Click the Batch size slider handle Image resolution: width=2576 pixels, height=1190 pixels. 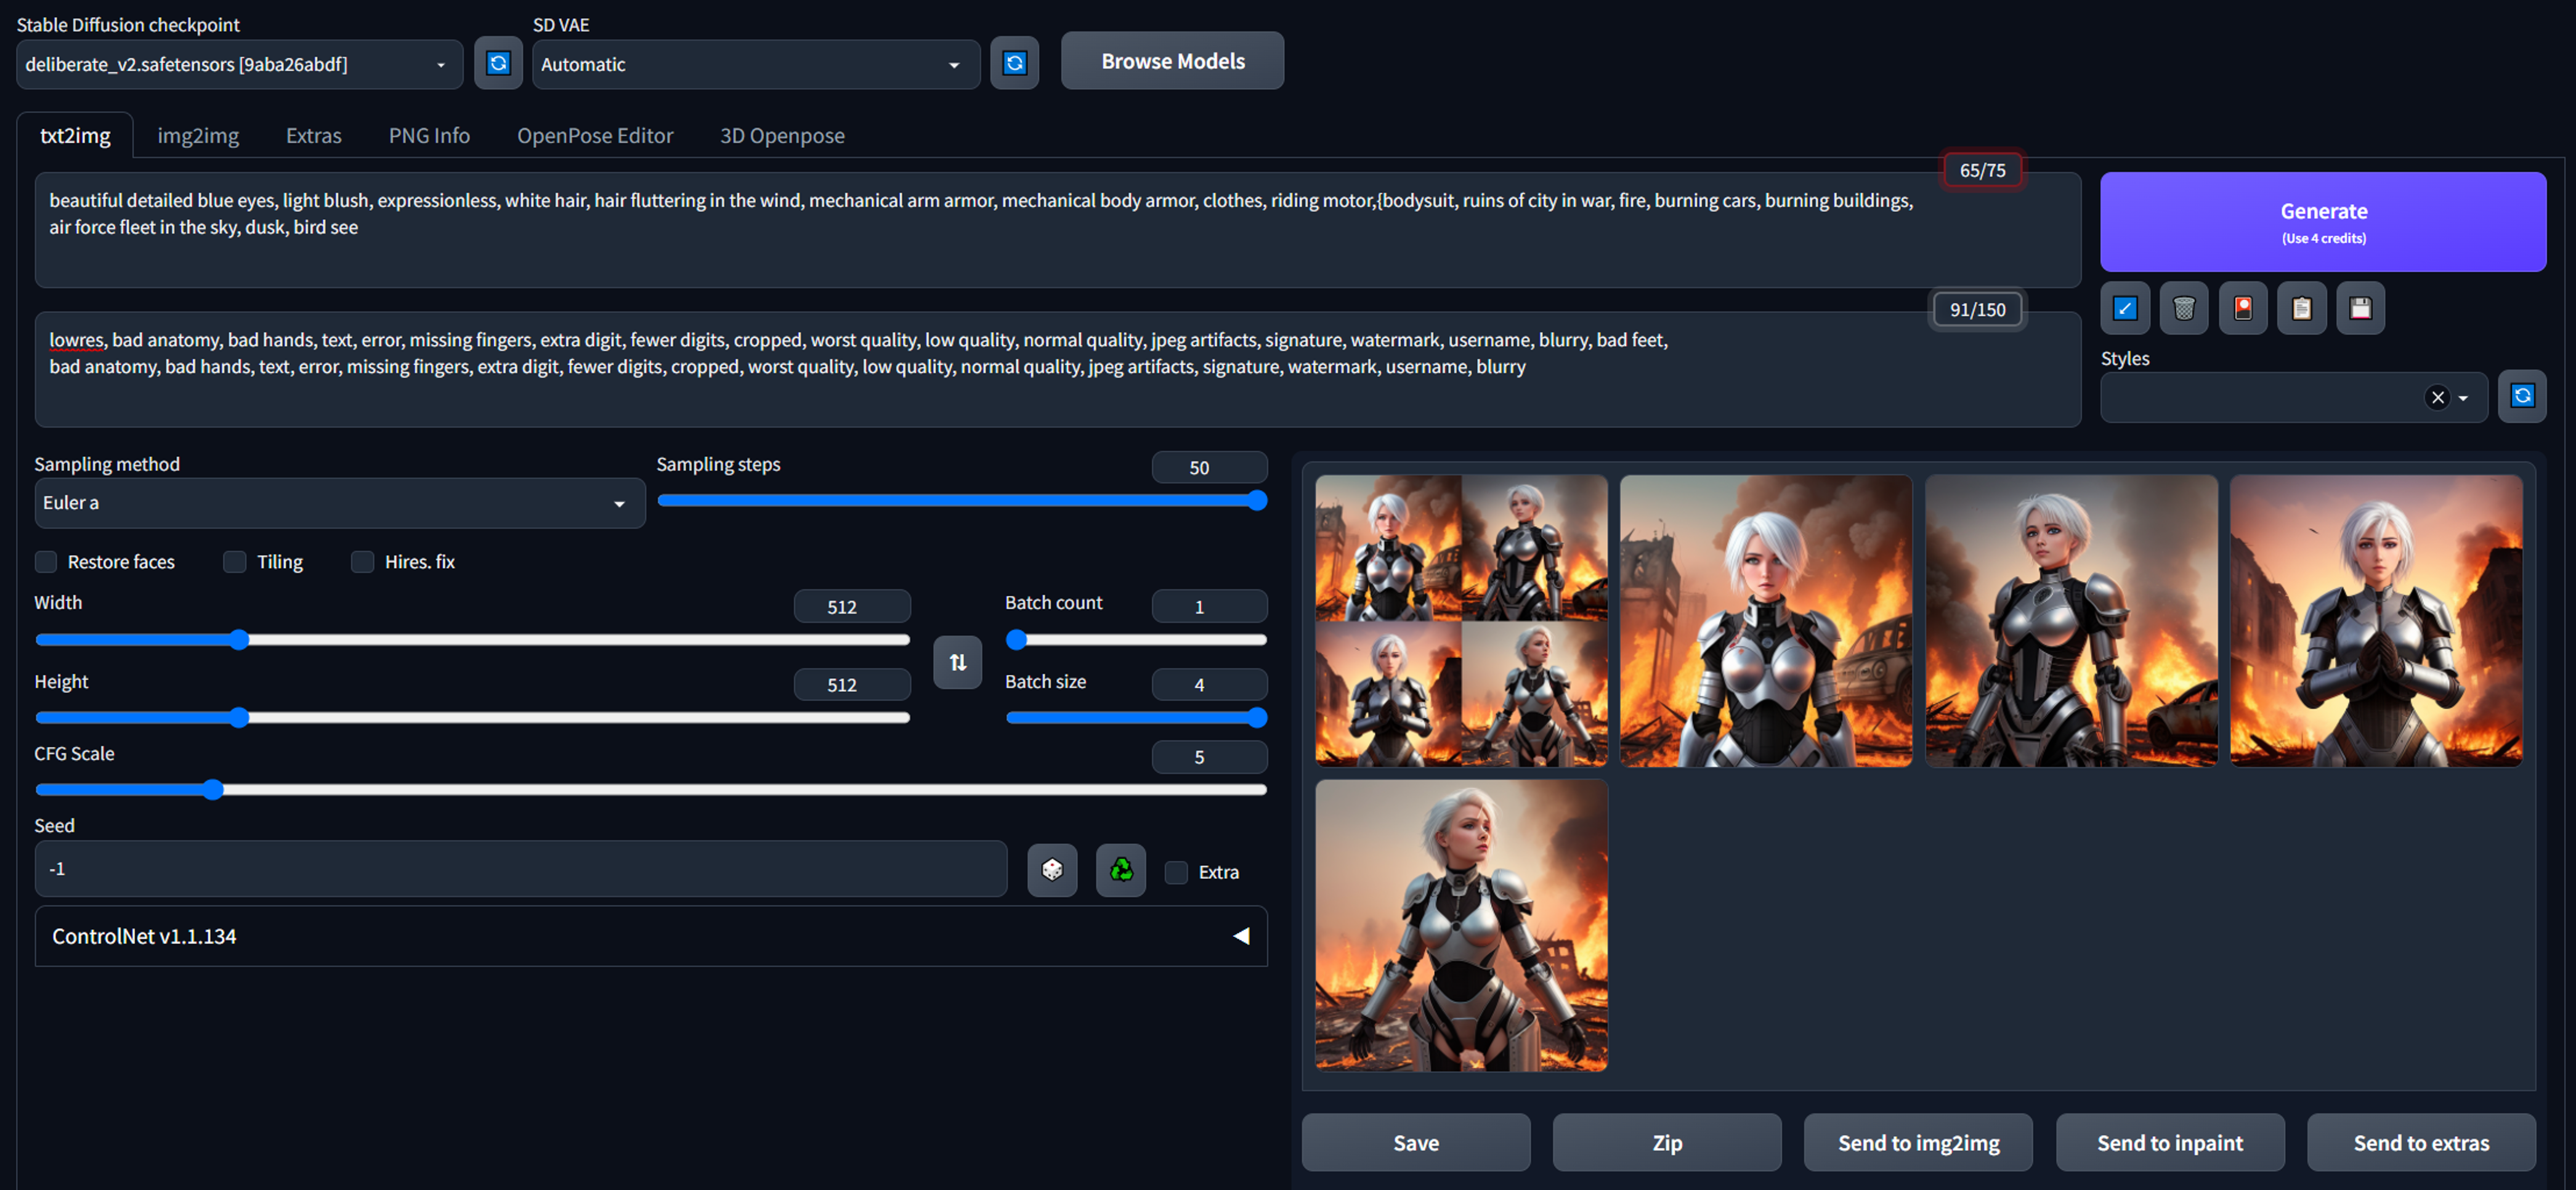point(1258,718)
